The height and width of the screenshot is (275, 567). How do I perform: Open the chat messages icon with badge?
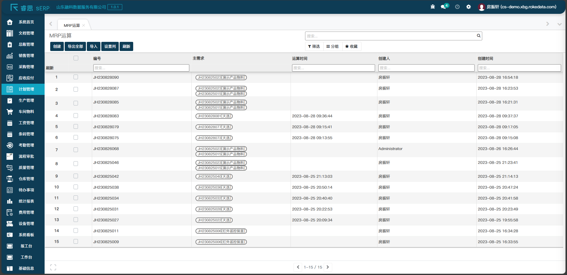[x=444, y=7]
